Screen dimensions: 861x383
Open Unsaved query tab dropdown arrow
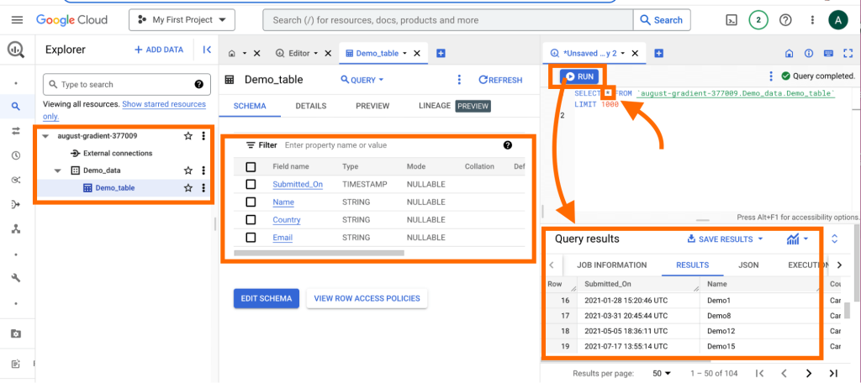(x=623, y=53)
